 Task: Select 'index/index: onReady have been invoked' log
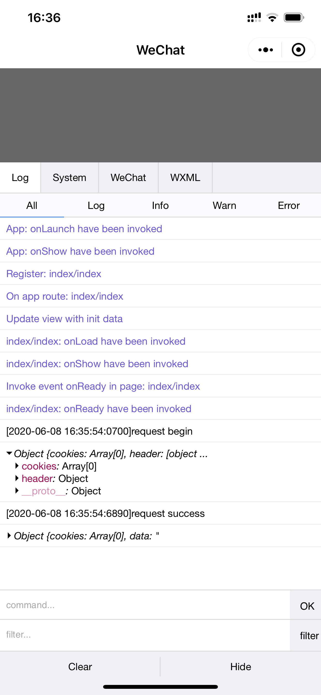pyautogui.click(x=160, y=409)
